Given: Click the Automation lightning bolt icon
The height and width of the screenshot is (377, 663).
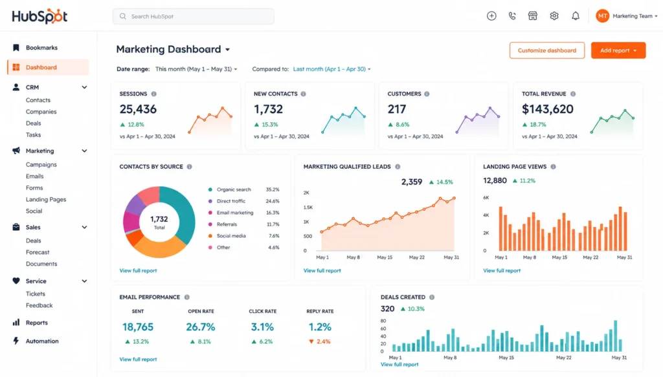Looking at the screenshot, I should 16,341.
